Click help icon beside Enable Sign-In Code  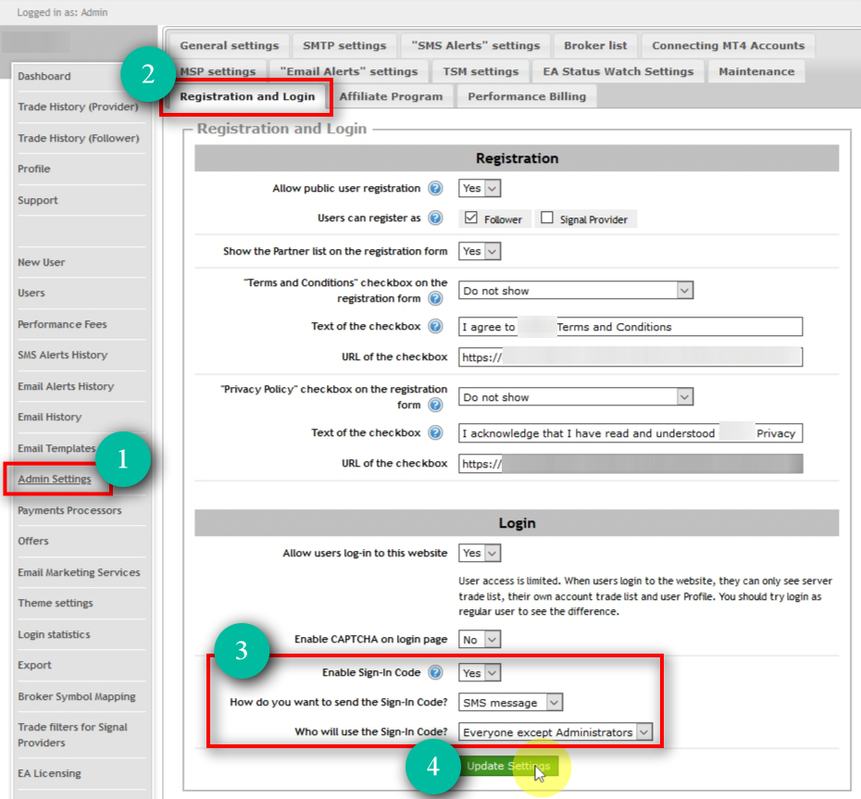435,673
